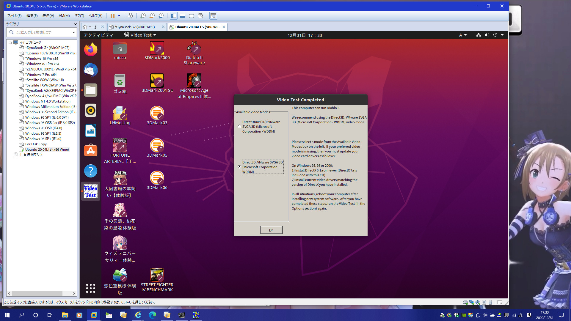
Task: Select Windows 10 Pro x86 in library
Action: click(x=42, y=59)
